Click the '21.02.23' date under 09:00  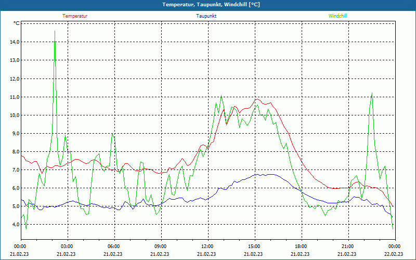[x=160, y=254]
